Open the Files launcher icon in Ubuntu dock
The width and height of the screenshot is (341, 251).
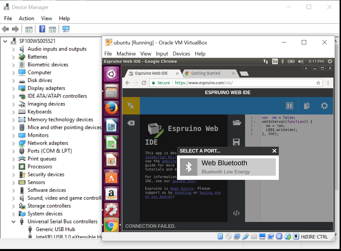coord(111,91)
